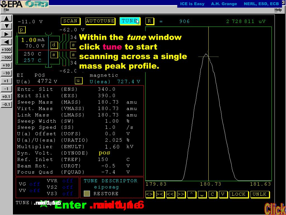Select the Sweep Width value 1.00
This screenshot has height=215, width=286.
point(112,121)
